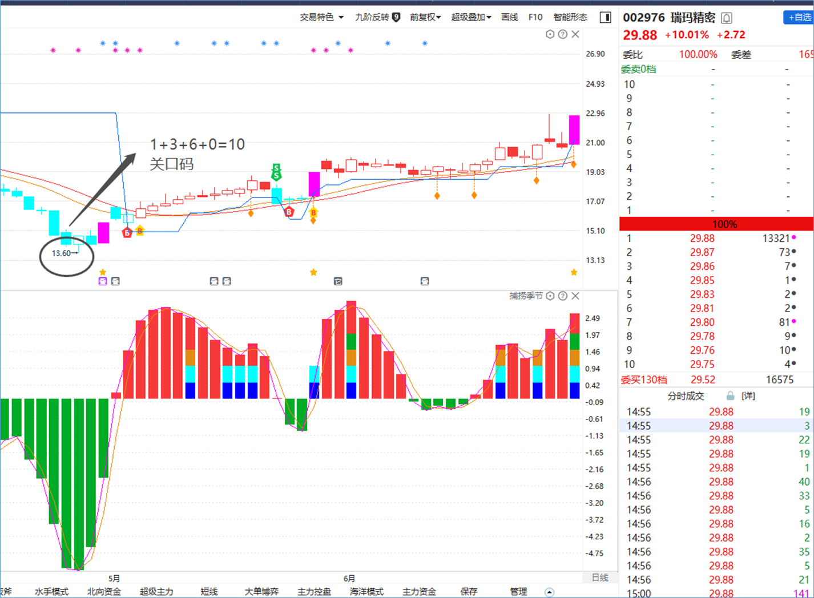Expand the 交易特色 dropdown
Image resolution: width=814 pixels, height=598 pixels.
[x=322, y=17]
